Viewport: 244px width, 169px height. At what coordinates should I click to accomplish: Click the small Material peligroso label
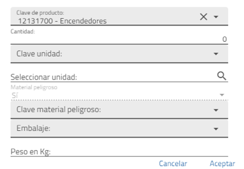[34, 87]
